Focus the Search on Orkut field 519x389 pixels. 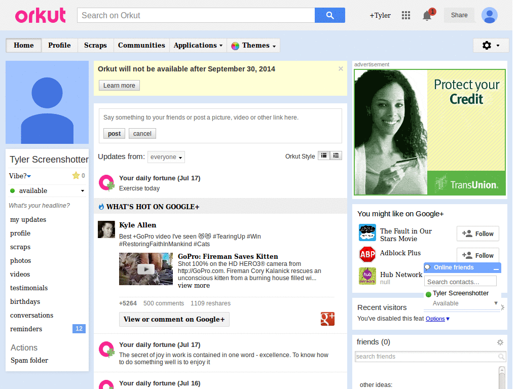click(196, 15)
